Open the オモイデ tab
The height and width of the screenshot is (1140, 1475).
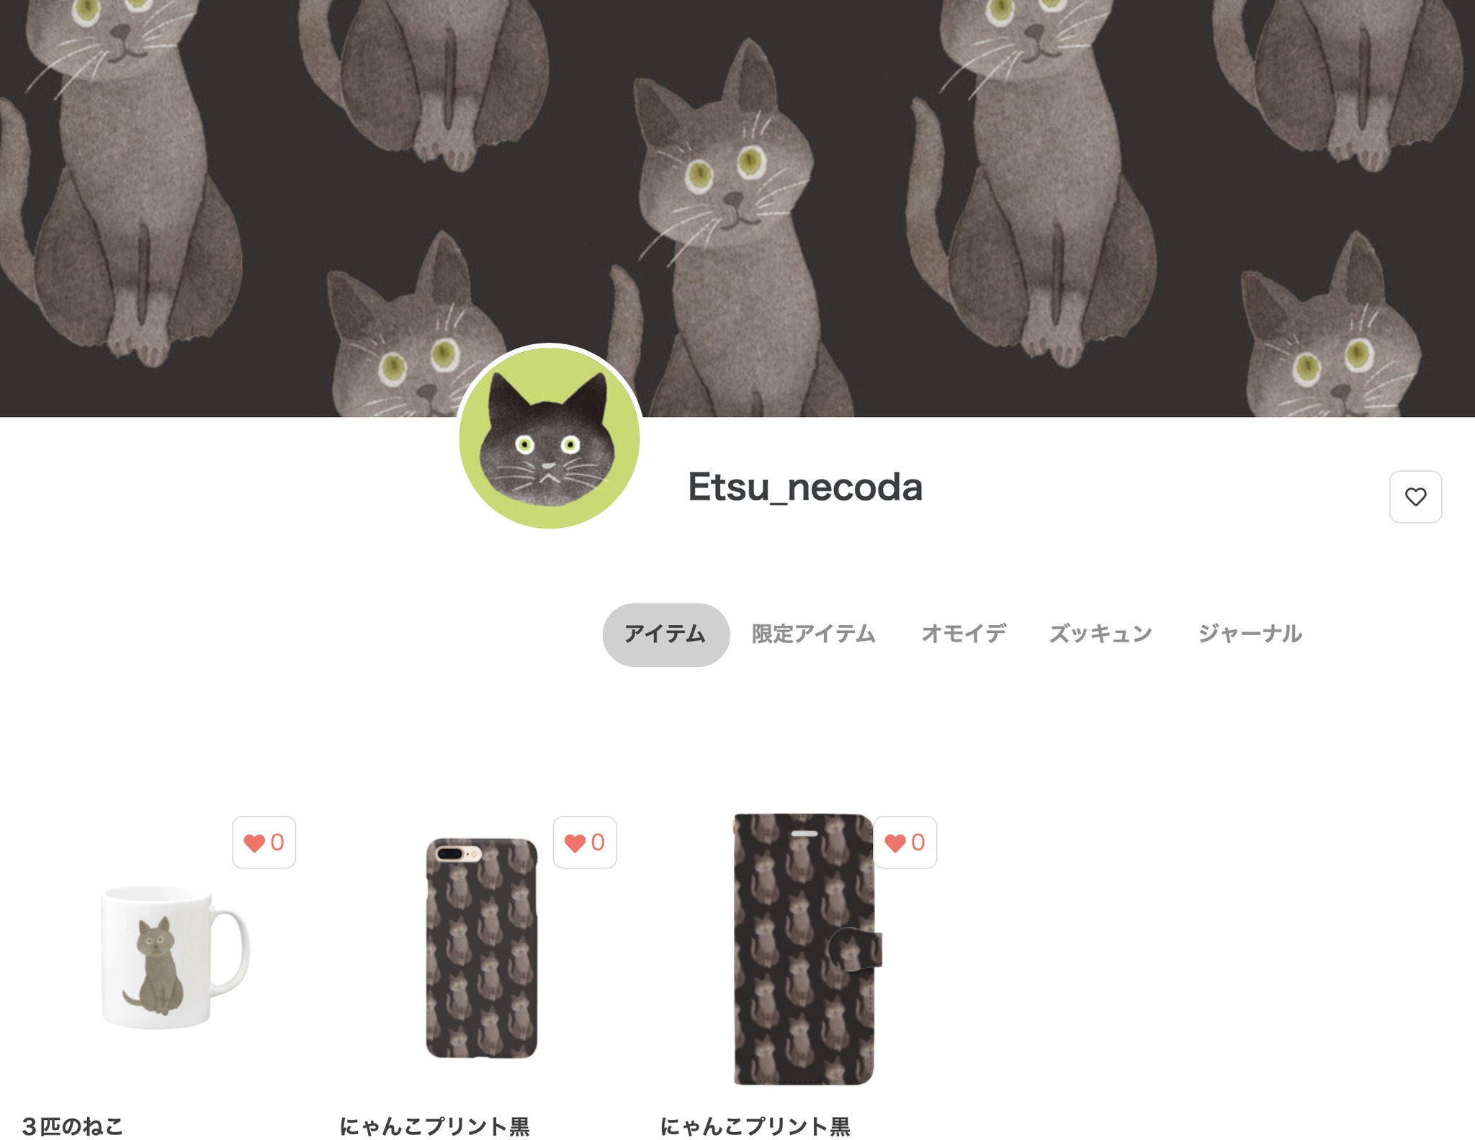(x=964, y=634)
